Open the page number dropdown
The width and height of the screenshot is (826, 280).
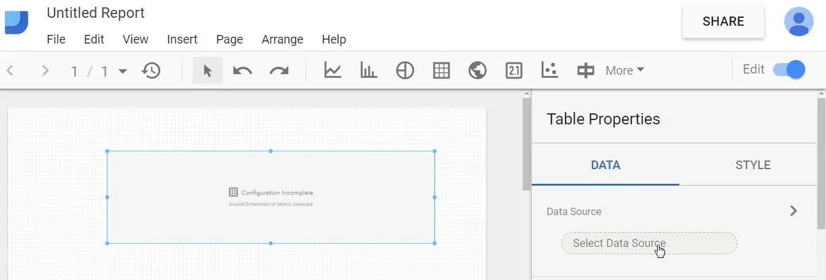[123, 71]
